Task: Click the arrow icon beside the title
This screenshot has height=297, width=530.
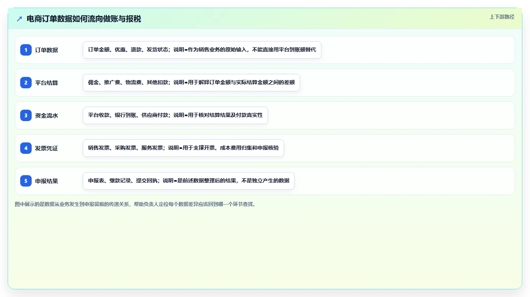Action: click(x=19, y=19)
